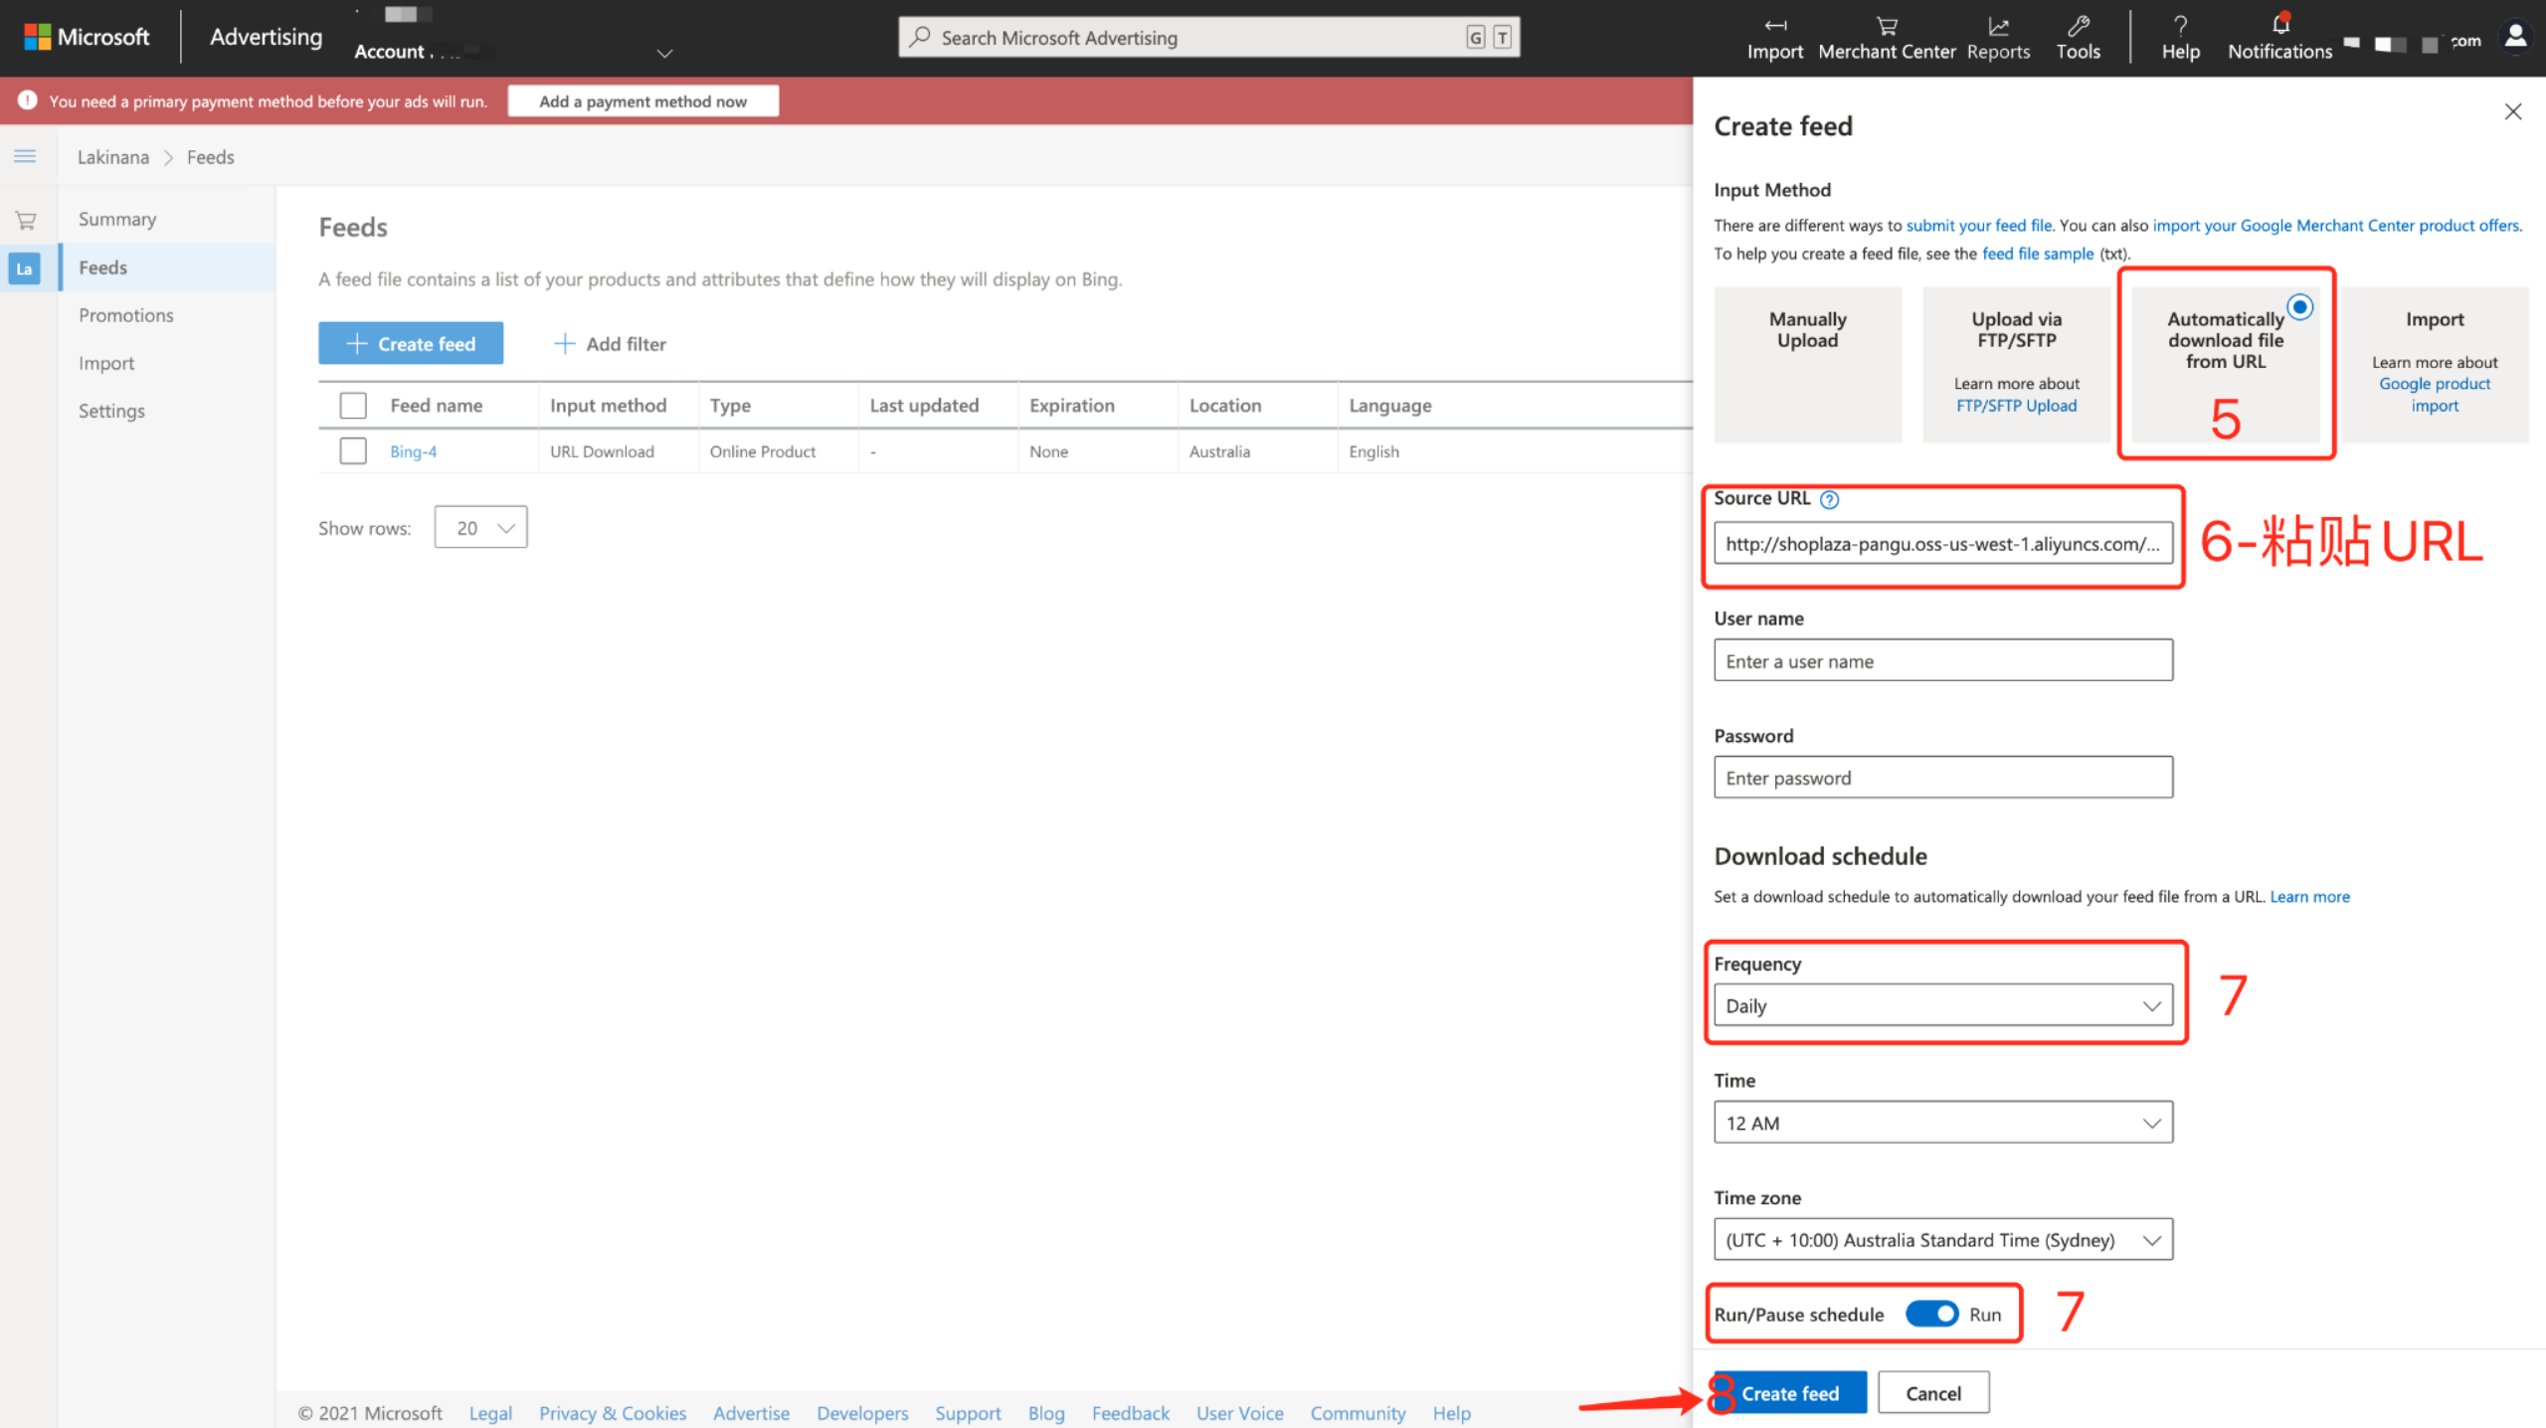
Task: Click feed file sample link
Action: [2038, 254]
